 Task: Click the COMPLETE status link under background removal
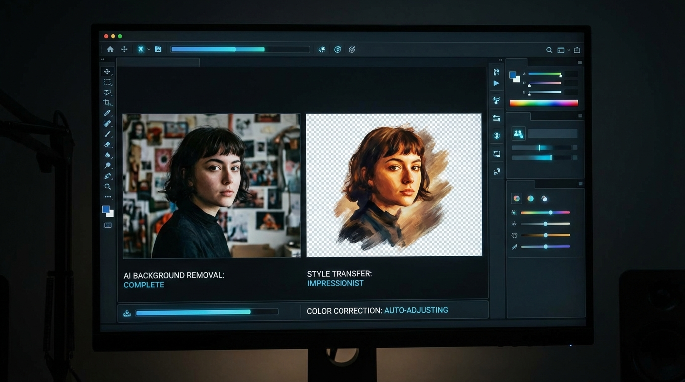(144, 285)
